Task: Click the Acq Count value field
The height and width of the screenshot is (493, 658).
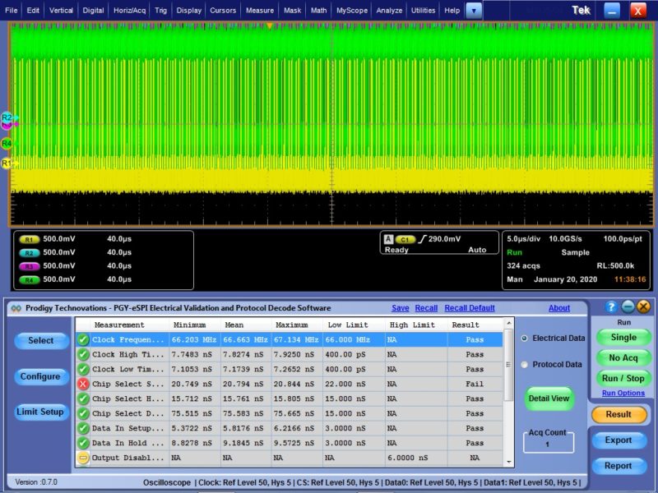Action: click(547, 442)
